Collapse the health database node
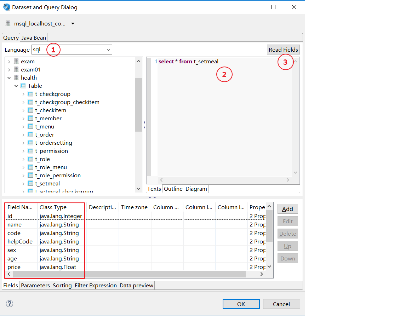Viewport: 417px width, 316px height. pos(9,78)
